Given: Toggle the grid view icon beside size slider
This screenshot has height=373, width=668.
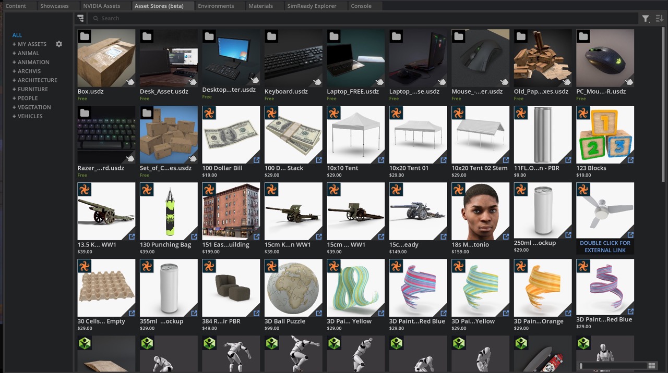Looking at the screenshot, I should [651, 366].
